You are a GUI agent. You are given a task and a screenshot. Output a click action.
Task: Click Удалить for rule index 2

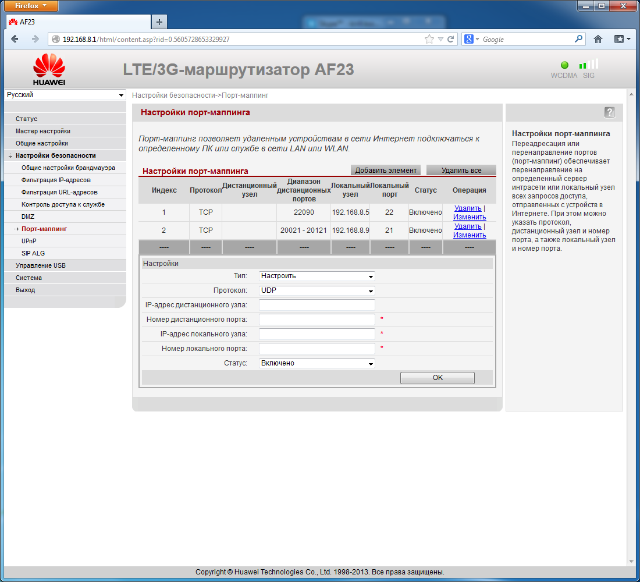tap(468, 226)
